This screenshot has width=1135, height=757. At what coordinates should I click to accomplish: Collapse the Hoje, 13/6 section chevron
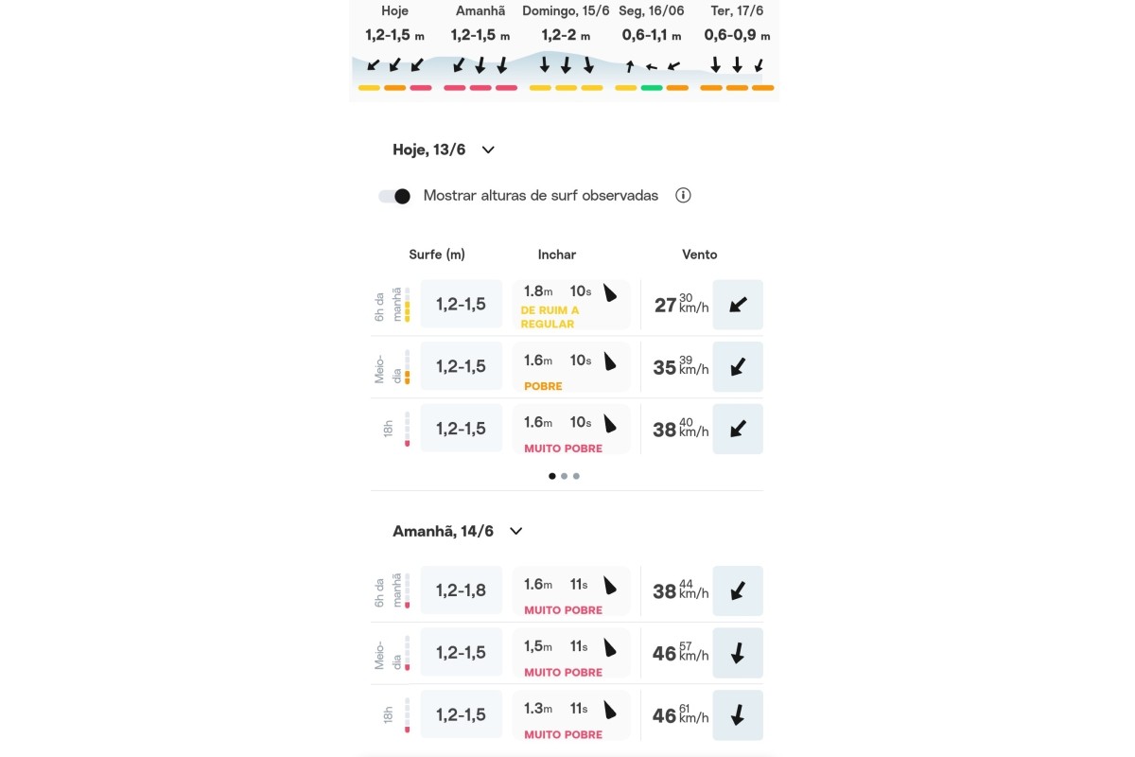pyautogui.click(x=488, y=150)
